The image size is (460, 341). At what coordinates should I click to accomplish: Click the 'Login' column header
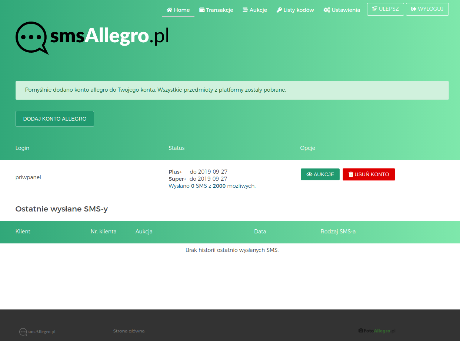[22, 148]
